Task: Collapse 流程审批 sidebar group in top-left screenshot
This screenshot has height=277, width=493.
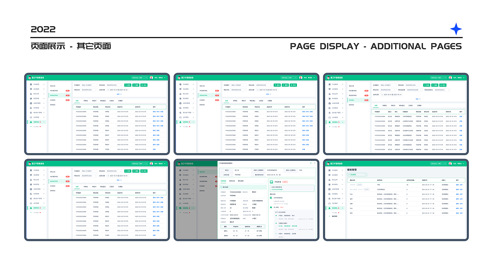Action: tap(44, 122)
